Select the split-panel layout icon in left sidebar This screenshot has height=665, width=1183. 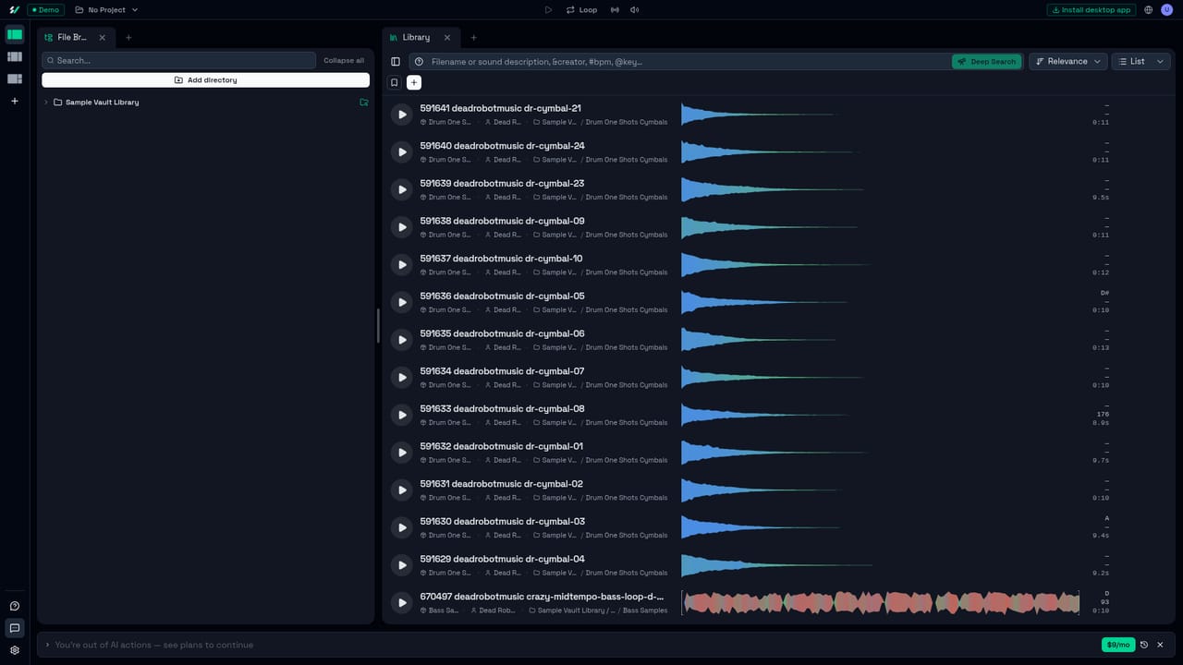pos(14,79)
